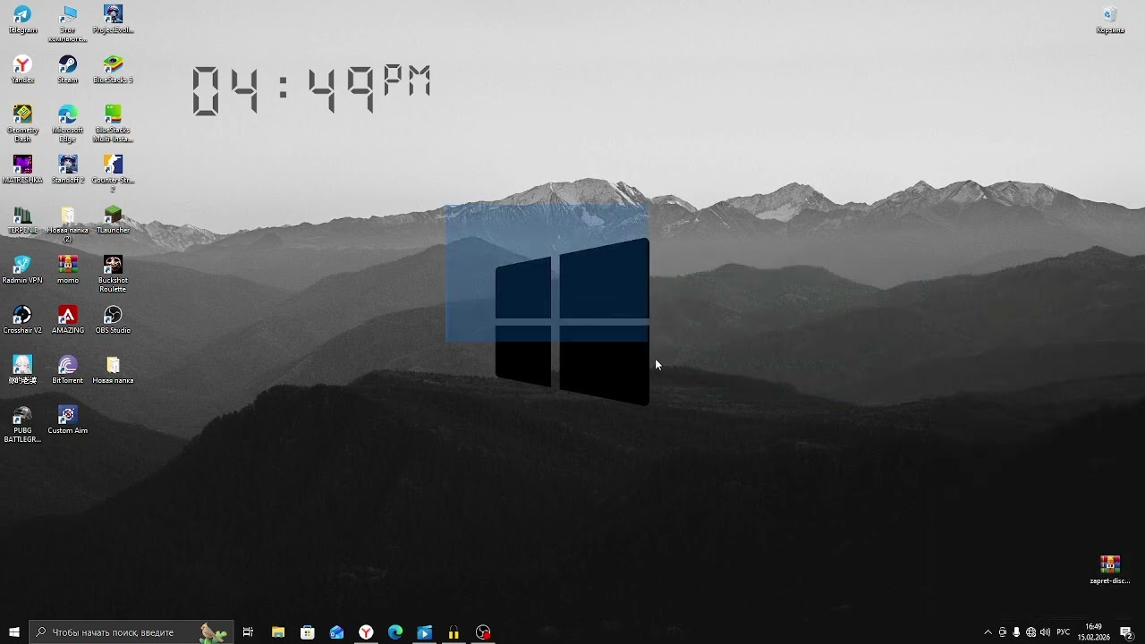Image resolution: width=1145 pixels, height=644 pixels.
Task: Select the Crosshair V2 desktop shortcut
Action: (x=22, y=320)
